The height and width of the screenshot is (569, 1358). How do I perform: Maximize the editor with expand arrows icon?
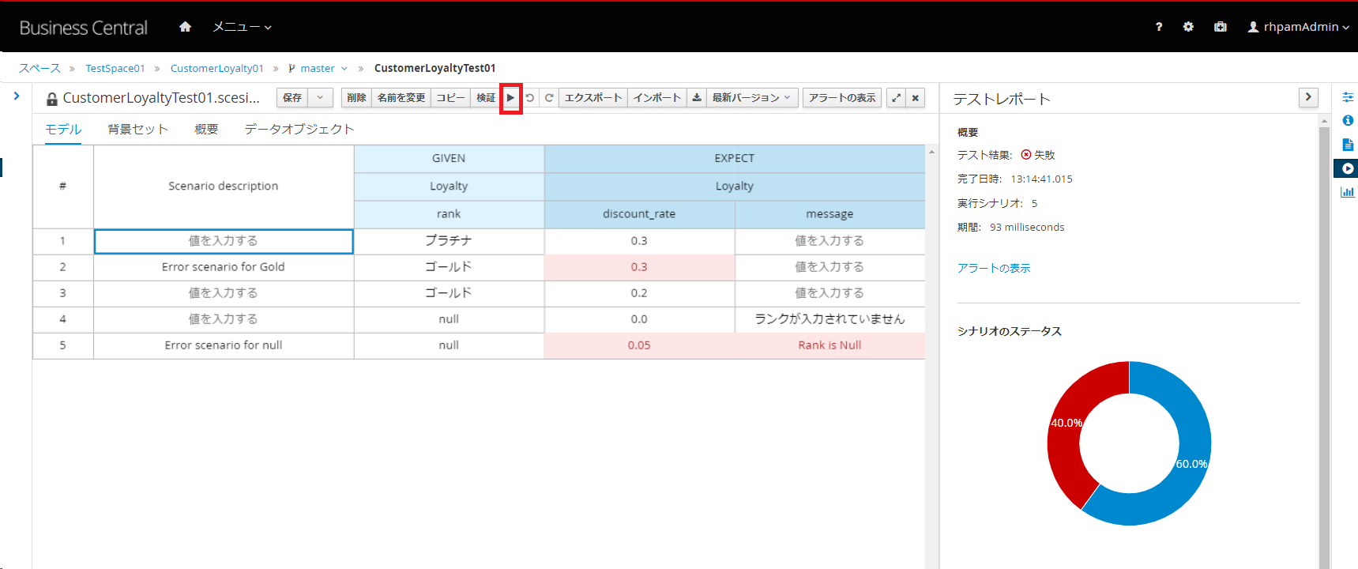(896, 98)
